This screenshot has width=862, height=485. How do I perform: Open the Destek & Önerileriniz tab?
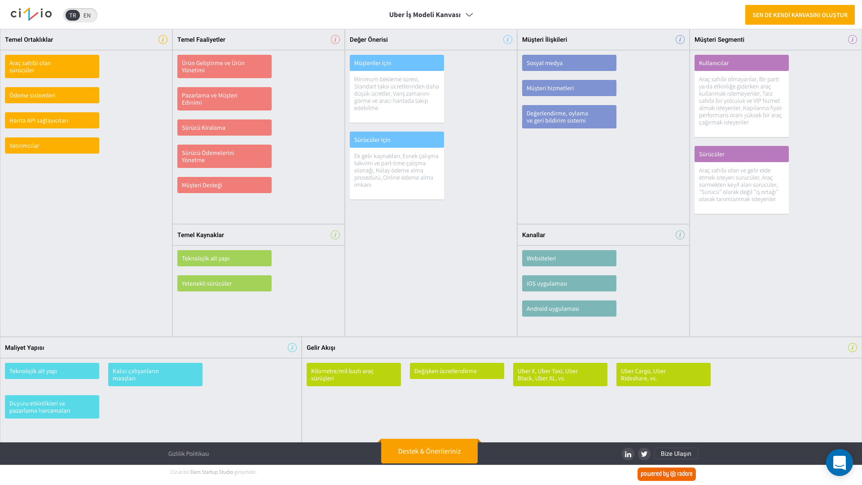click(429, 451)
